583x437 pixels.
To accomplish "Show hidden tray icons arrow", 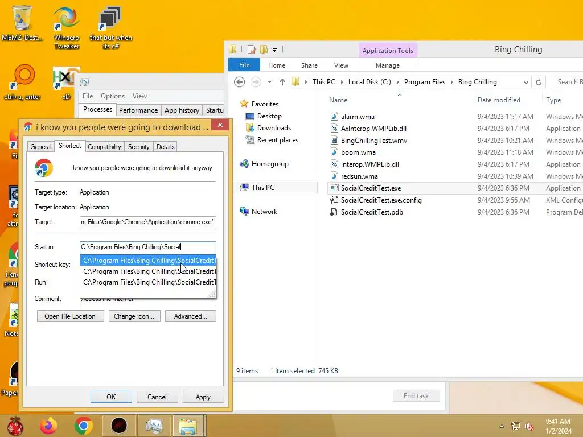I will 502,426.
